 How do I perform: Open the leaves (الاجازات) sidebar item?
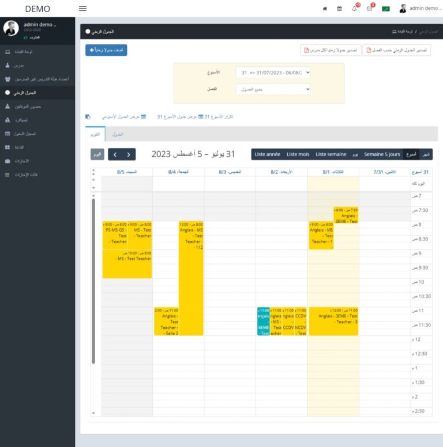click(x=37, y=161)
